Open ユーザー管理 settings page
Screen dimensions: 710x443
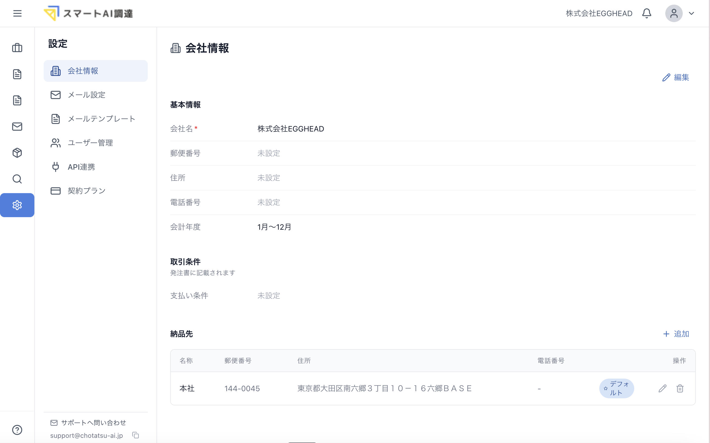click(x=96, y=143)
